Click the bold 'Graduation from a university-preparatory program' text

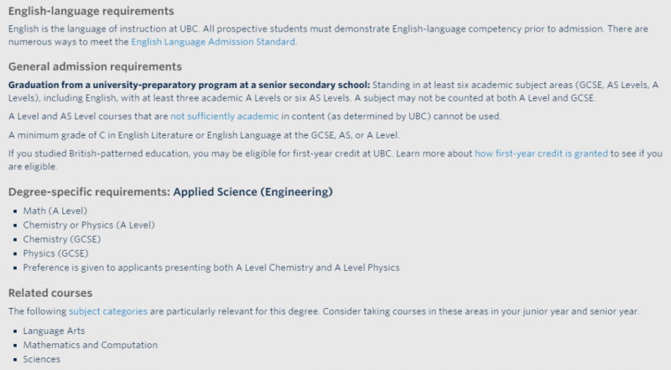coord(189,85)
